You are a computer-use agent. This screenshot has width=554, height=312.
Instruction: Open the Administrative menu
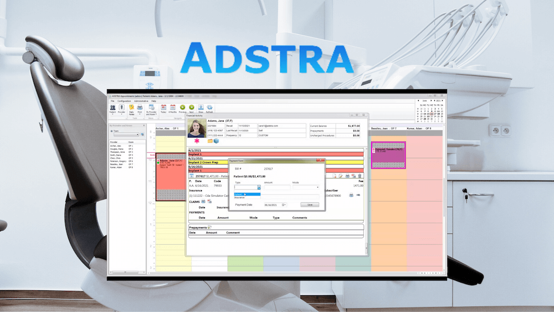point(141,101)
